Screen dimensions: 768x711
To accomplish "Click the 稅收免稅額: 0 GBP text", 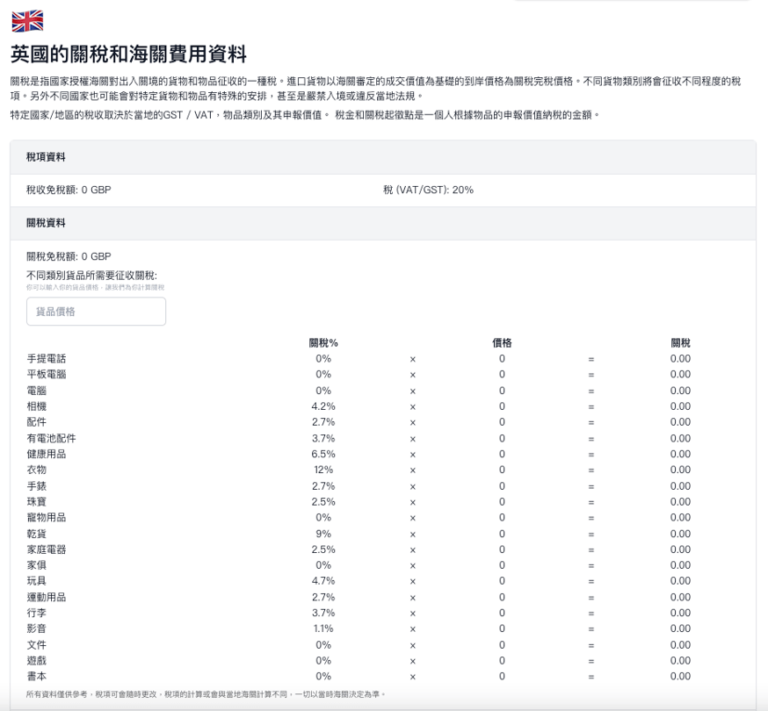I will [x=69, y=190].
